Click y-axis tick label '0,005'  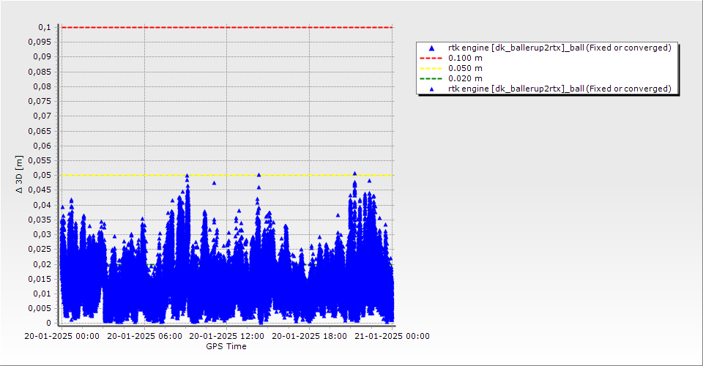coord(40,308)
